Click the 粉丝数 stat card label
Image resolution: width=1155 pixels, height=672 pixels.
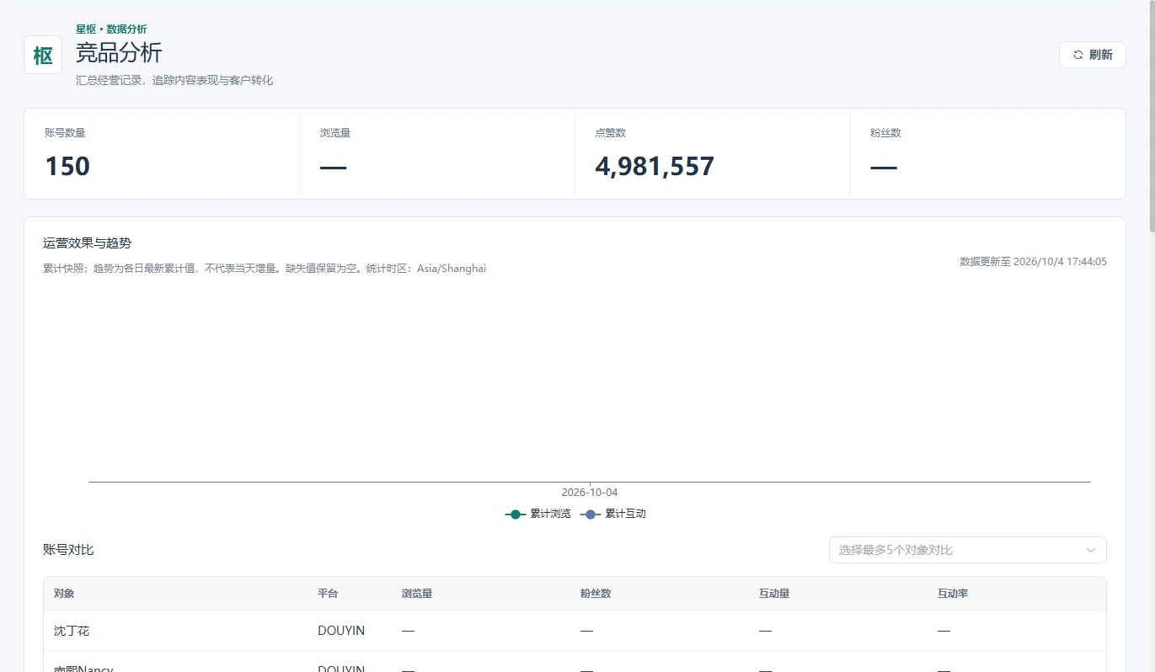point(885,133)
